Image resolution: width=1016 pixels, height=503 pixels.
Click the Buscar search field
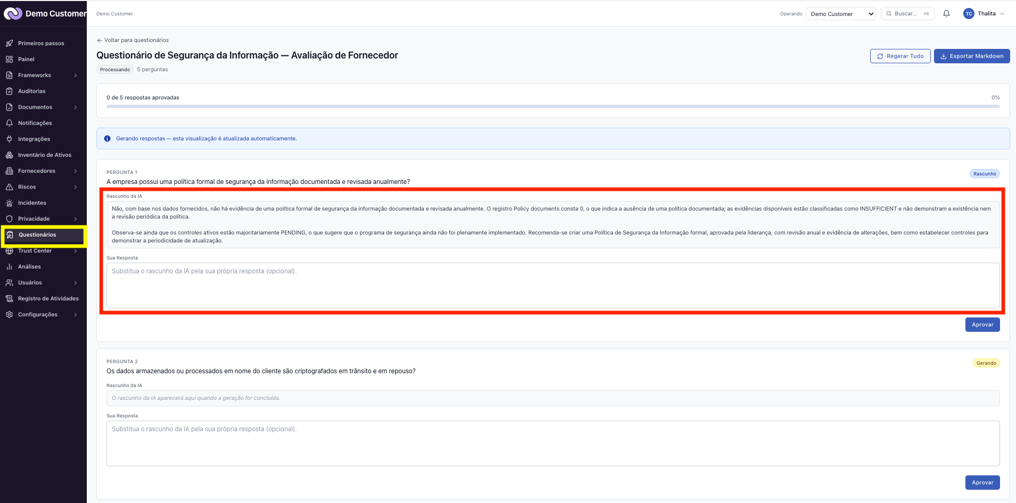[x=907, y=14]
